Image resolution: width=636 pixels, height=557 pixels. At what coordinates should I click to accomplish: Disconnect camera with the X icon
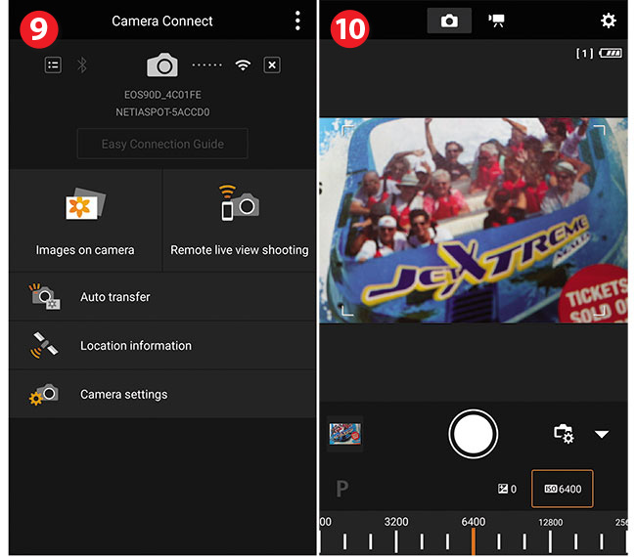pos(272,65)
